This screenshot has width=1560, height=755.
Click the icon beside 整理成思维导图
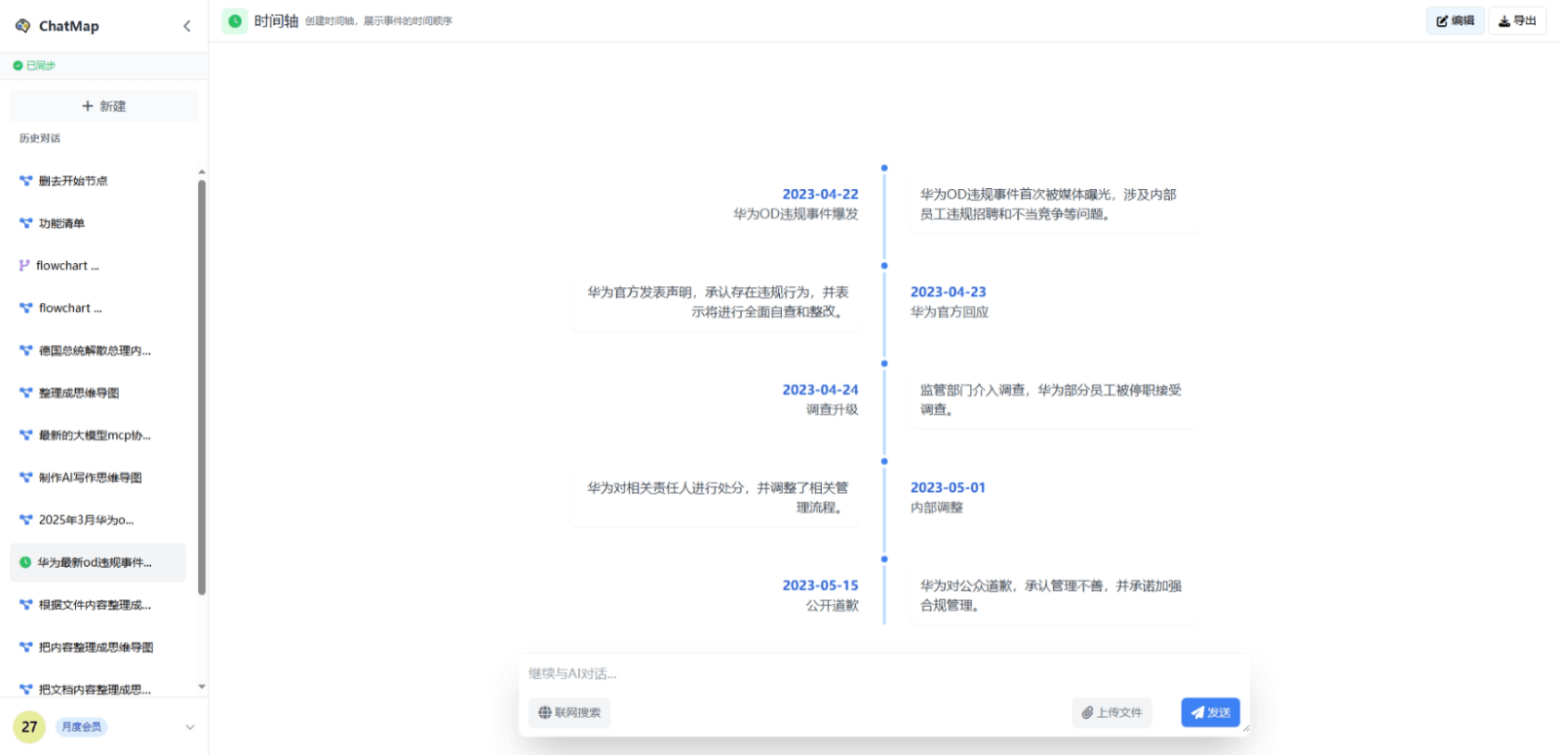pos(26,393)
